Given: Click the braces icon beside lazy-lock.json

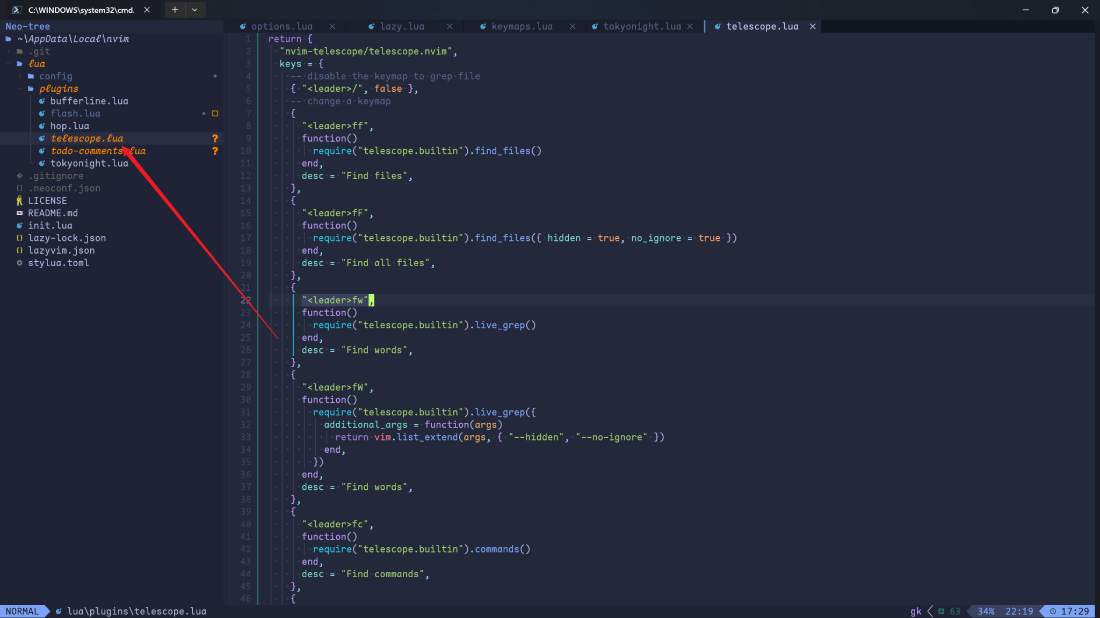Looking at the screenshot, I should click(19, 238).
